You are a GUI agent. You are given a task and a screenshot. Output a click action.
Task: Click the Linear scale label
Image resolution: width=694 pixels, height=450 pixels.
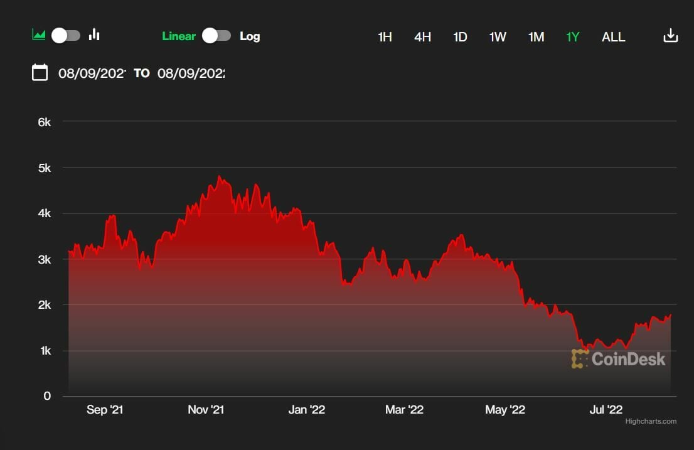[179, 36]
